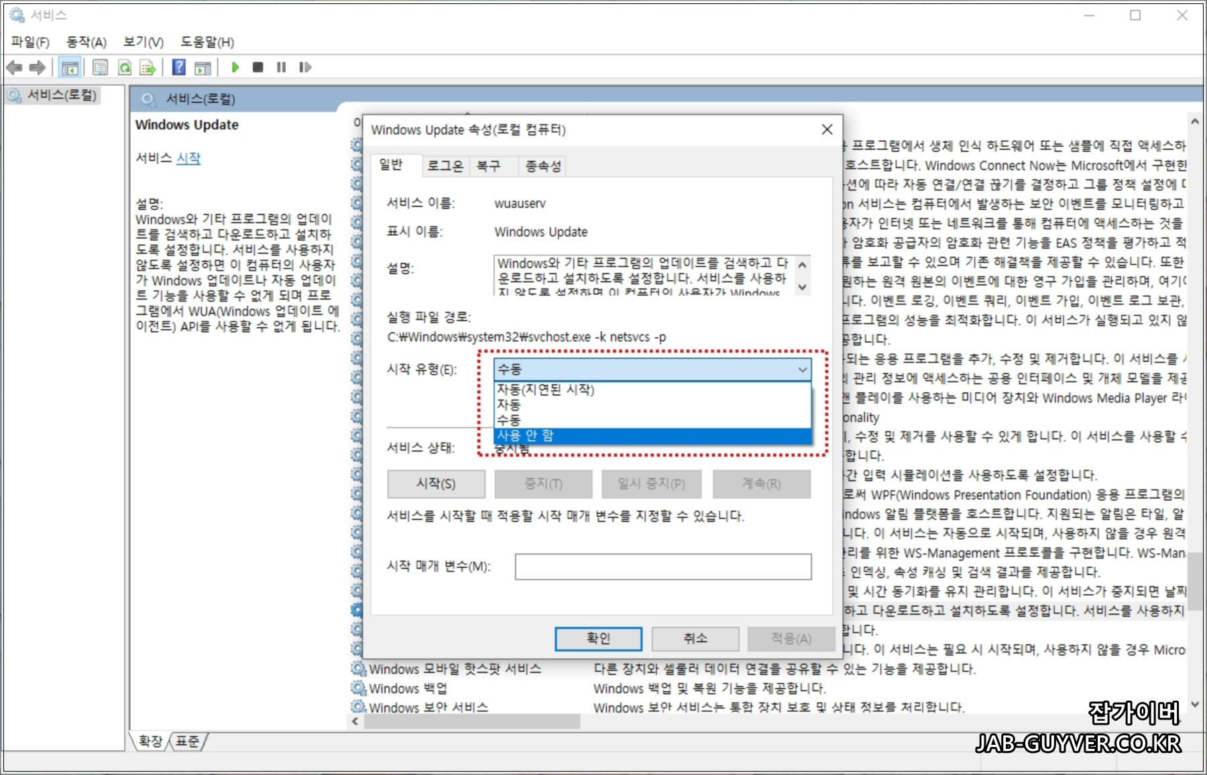
Task: Click description box scroll up arrow
Action: pyautogui.click(x=802, y=265)
